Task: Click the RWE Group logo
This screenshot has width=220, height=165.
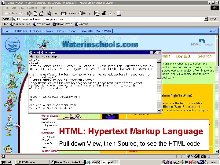Action: [x=202, y=42]
